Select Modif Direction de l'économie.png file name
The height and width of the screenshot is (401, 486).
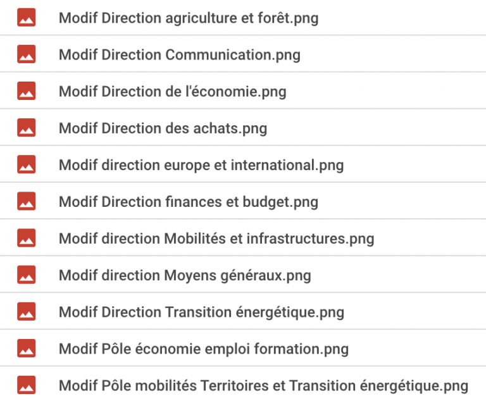point(172,92)
